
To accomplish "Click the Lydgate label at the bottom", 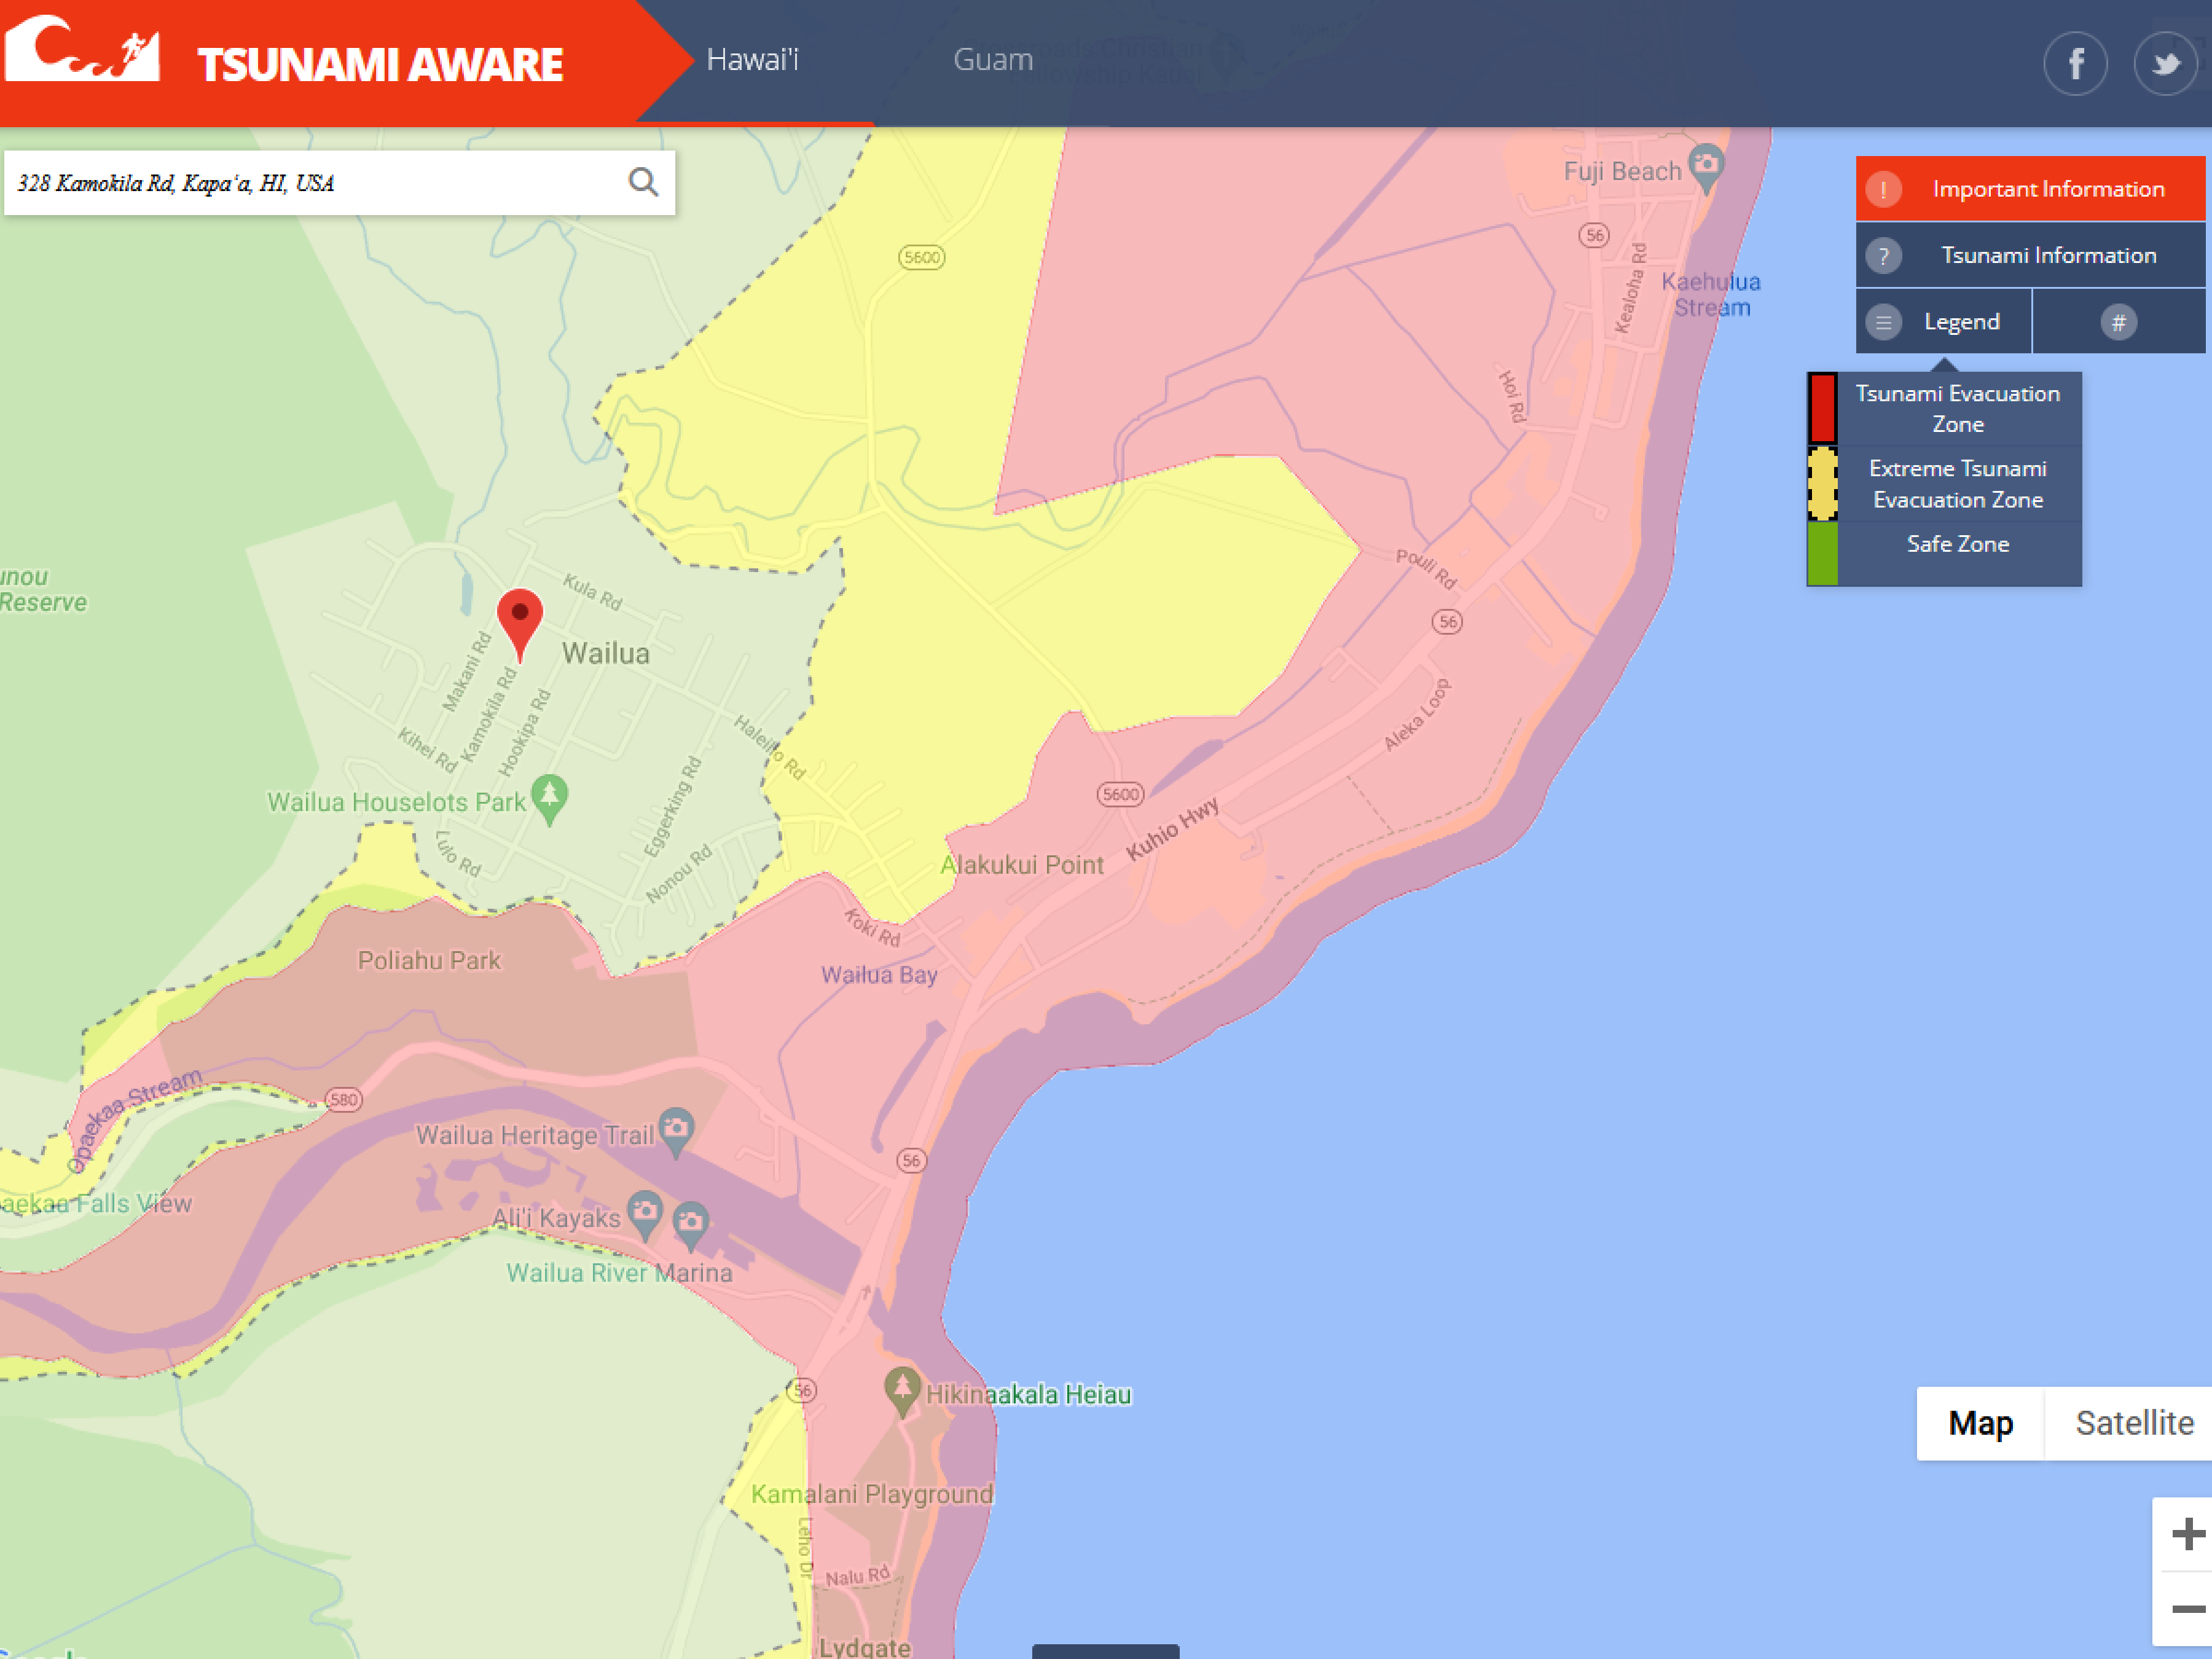I will click(865, 1647).
